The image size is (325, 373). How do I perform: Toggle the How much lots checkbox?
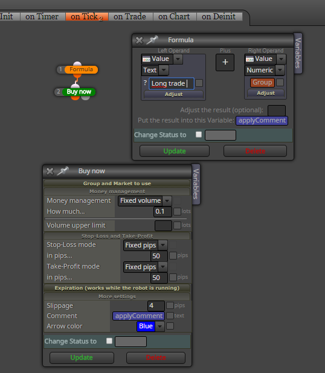(177, 211)
